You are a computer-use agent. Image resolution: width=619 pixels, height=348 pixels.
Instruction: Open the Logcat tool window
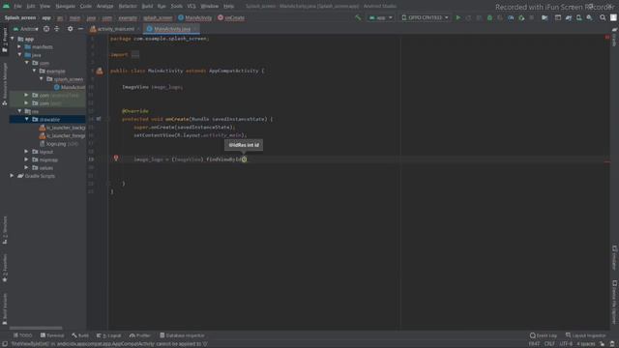click(109, 335)
